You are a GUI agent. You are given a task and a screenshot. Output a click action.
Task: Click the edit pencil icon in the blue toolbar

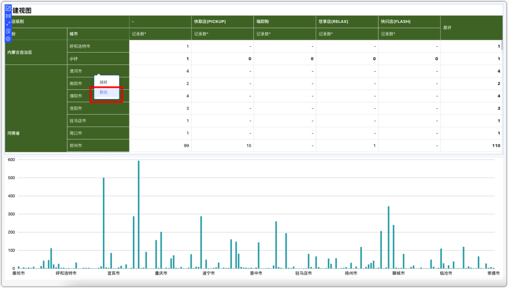[8, 9]
